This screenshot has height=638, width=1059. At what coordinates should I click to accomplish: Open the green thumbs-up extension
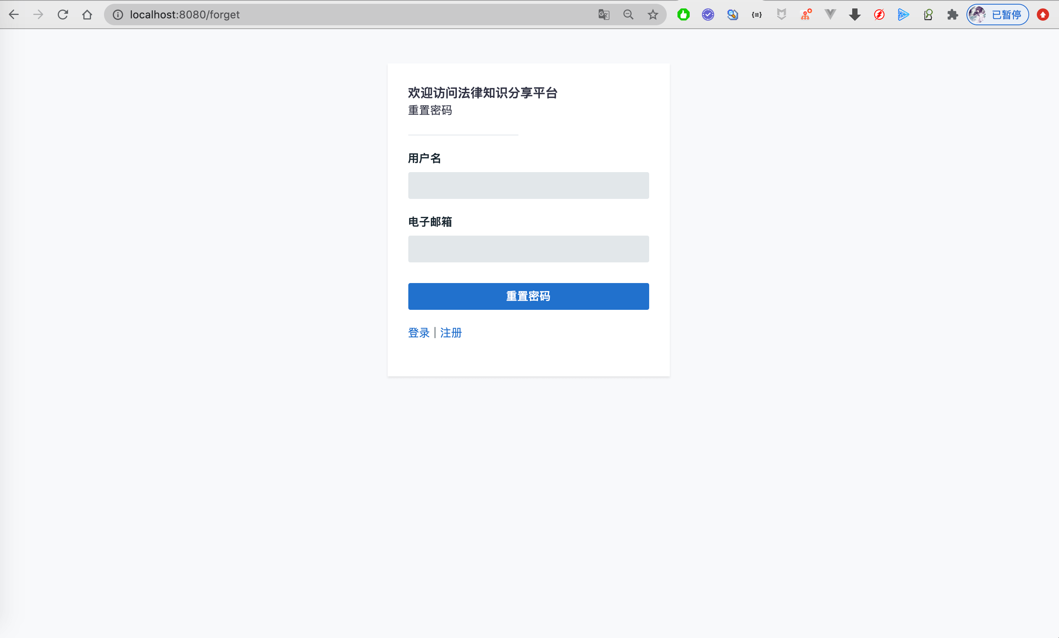click(x=684, y=15)
